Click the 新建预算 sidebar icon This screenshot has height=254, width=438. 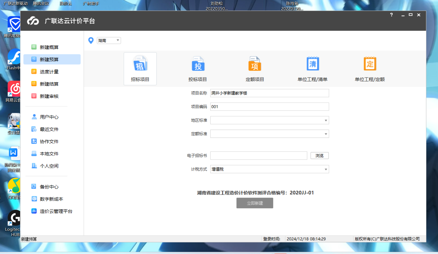(x=34, y=59)
